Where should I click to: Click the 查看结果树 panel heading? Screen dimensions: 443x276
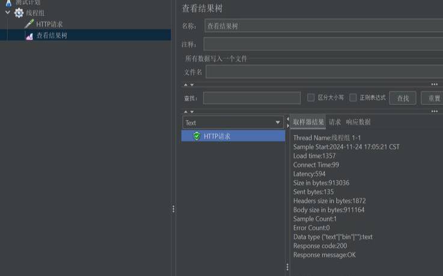203,8
